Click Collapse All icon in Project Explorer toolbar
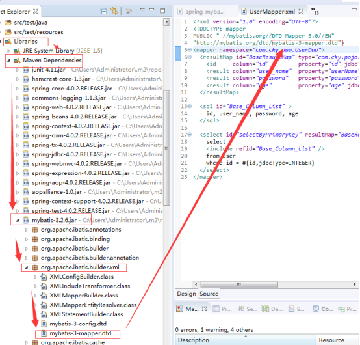This screenshot has height=345, width=360. (104, 11)
